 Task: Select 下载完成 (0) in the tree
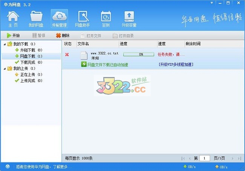pos(29,62)
